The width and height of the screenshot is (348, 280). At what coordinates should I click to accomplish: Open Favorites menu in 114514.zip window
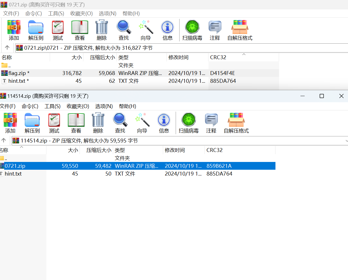(78, 106)
